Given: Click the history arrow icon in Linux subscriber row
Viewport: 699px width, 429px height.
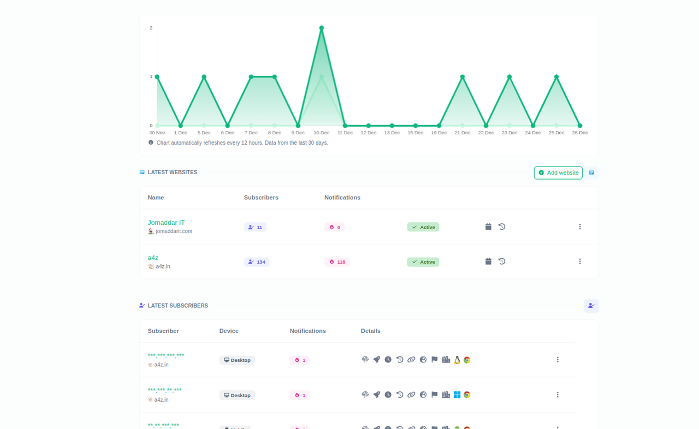Looking at the screenshot, I should 400,360.
